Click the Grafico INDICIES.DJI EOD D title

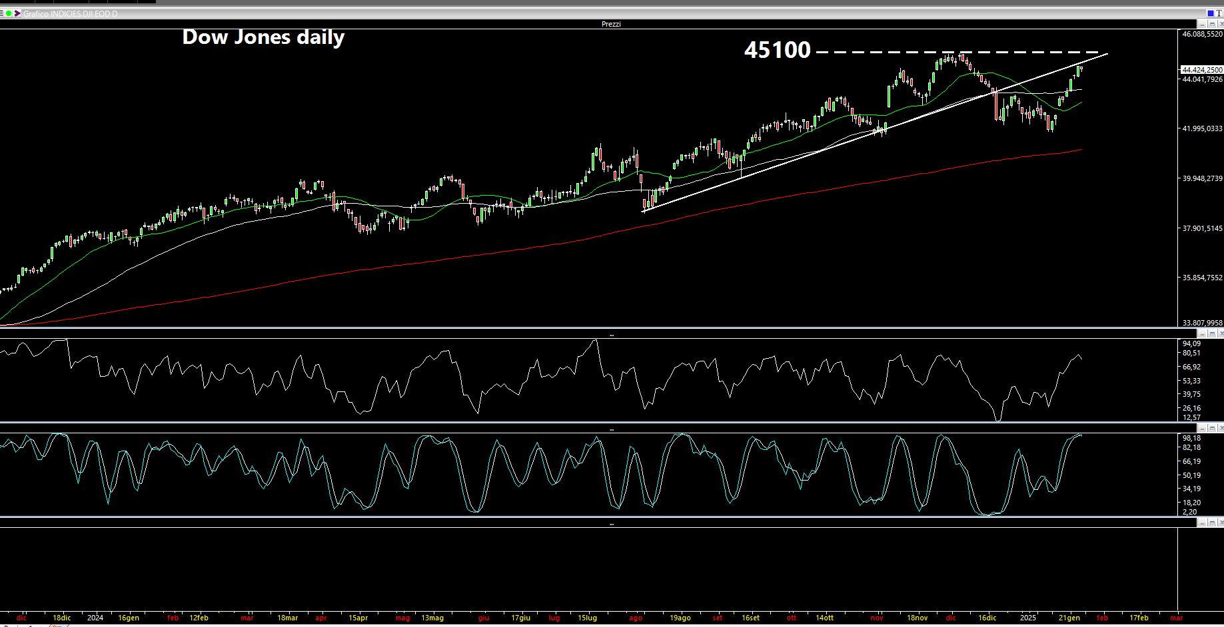click(71, 13)
